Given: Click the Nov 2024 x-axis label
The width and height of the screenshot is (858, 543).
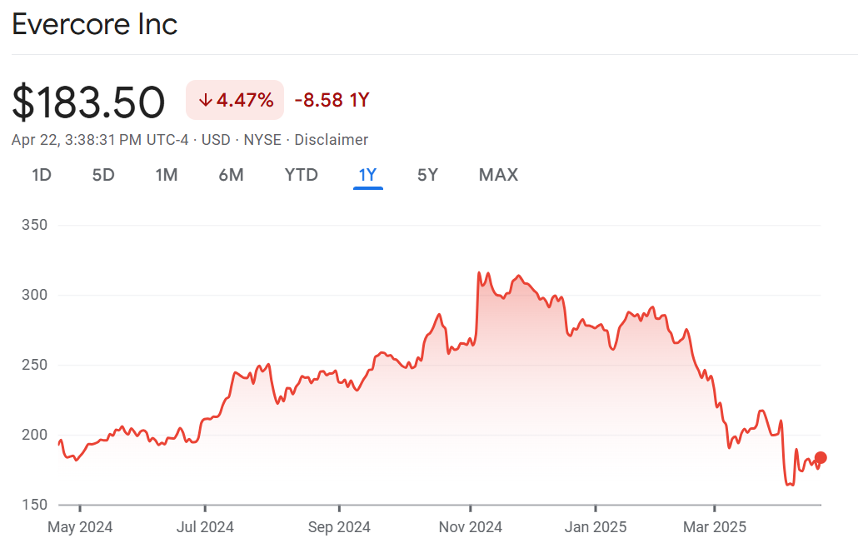Looking at the screenshot, I should tap(470, 527).
